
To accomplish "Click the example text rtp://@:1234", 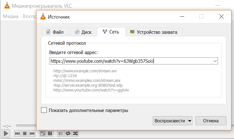I will 65,75.
